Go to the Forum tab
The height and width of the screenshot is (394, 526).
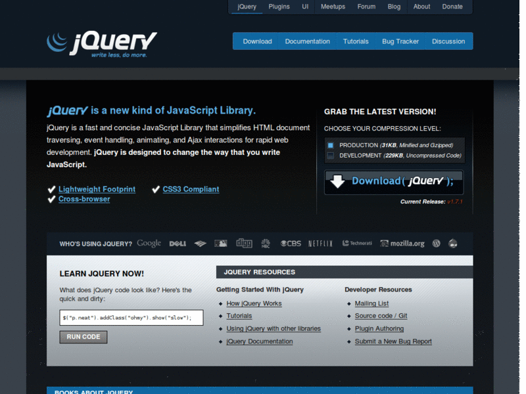click(x=366, y=7)
